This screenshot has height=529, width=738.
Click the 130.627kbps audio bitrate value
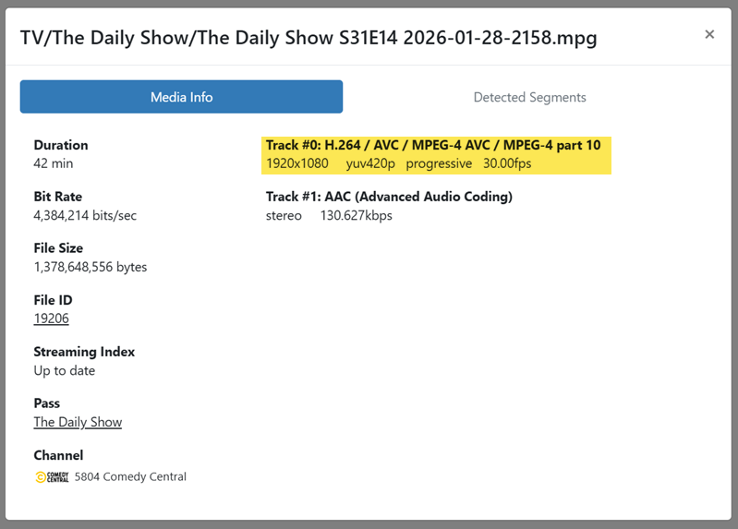tap(356, 215)
